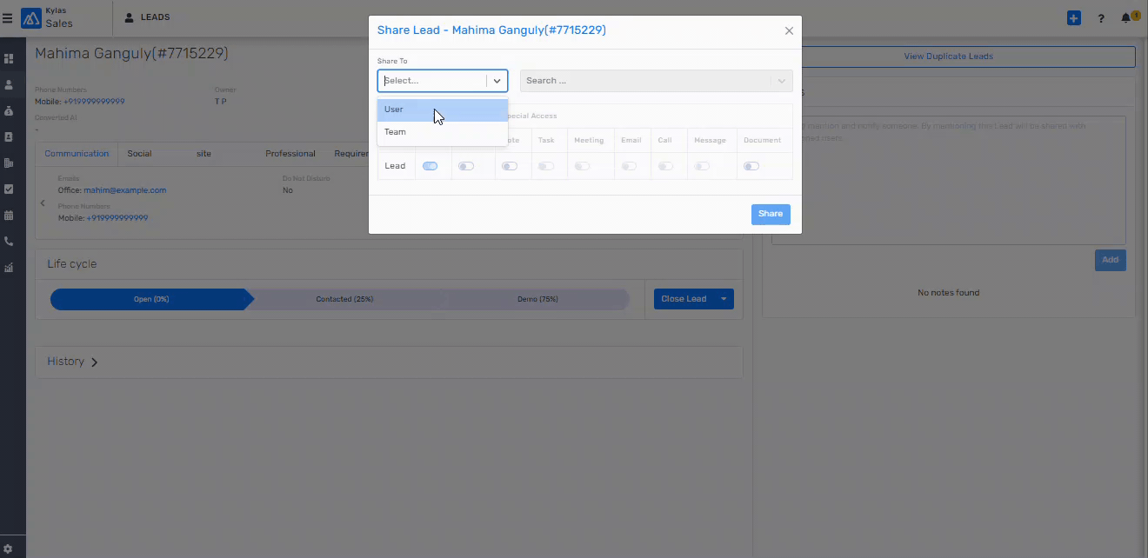Open the Tasks checkmark sidebar icon
Image resolution: width=1148 pixels, height=558 pixels.
(9, 189)
